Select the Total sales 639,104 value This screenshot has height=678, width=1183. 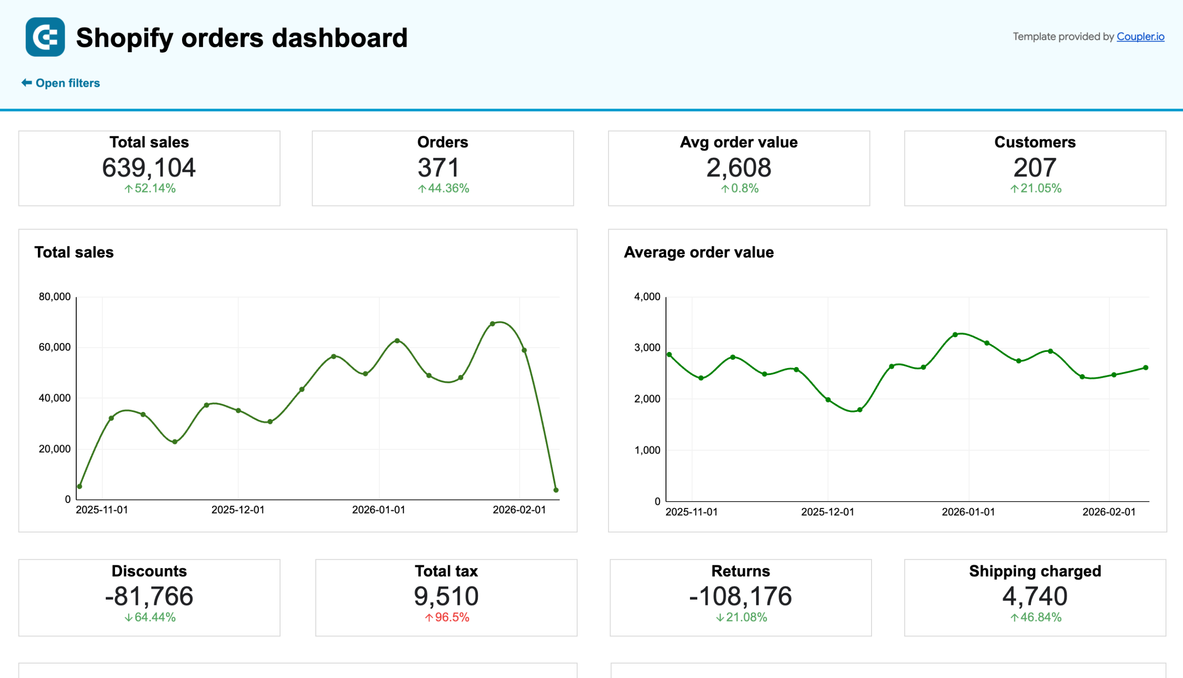click(149, 168)
